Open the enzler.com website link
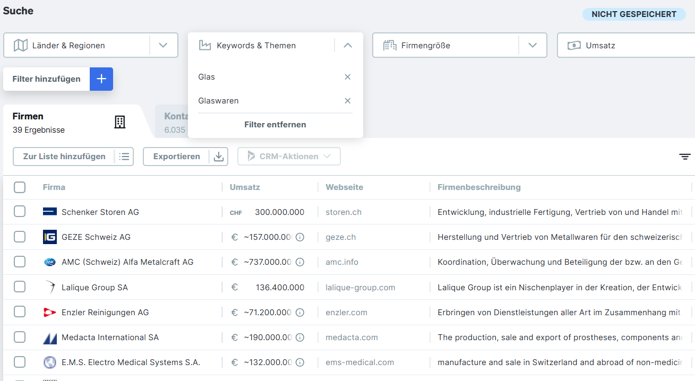The height and width of the screenshot is (381, 695). click(347, 313)
